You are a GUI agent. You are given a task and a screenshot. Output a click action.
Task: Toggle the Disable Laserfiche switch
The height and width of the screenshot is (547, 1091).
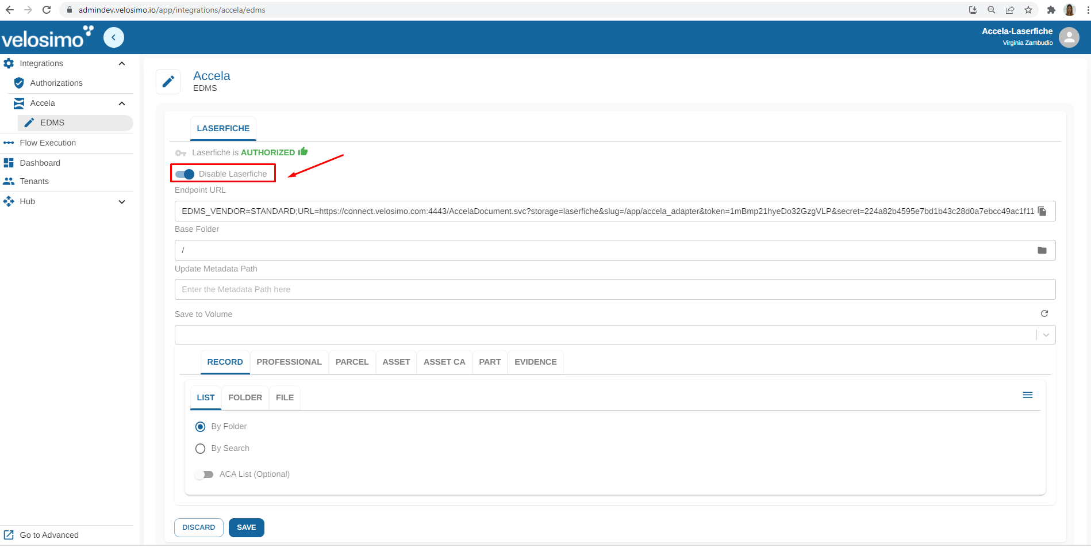(x=185, y=174)
